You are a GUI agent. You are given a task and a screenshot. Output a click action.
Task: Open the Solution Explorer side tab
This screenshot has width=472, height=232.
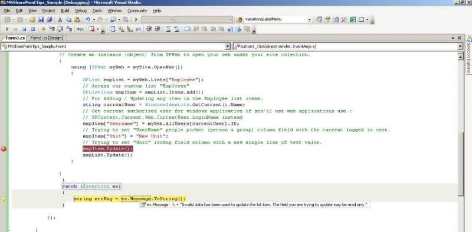point(468,54)
